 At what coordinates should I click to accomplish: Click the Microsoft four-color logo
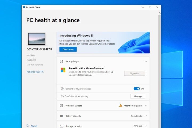[x=63, y=70]
